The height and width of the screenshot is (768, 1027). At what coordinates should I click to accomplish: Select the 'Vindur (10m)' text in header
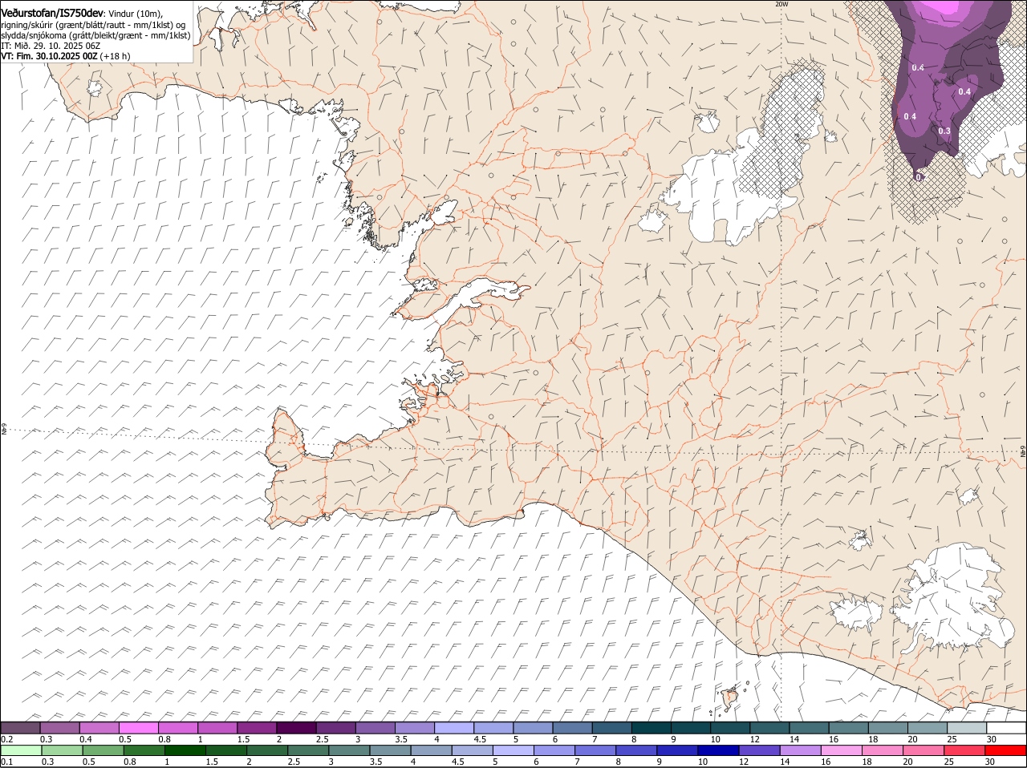(135, 14)
